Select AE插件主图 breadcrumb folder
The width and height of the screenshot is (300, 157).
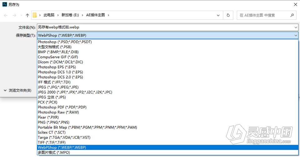[96, 15]
